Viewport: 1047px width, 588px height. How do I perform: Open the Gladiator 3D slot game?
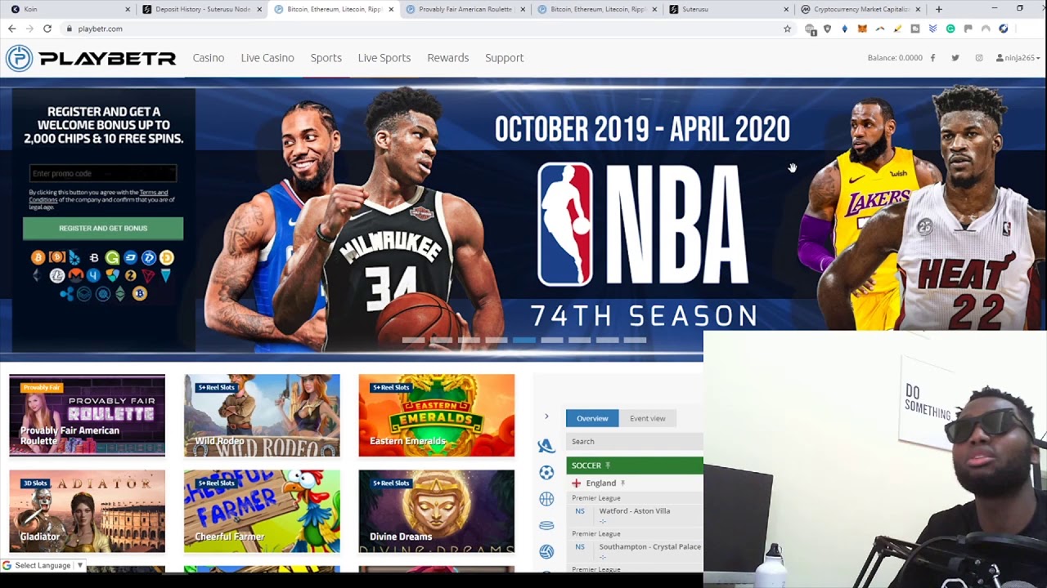coord(87,511)
